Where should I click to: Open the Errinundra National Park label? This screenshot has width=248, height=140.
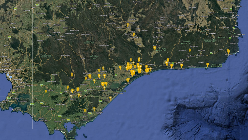coord(186,42)
